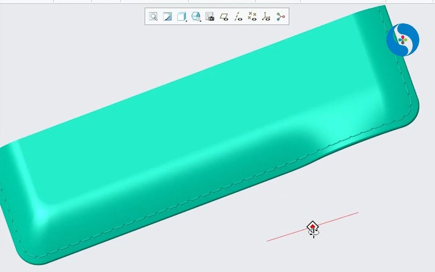Click the colored connected-nodes icon in toolbar
Image resolution: width=435 pixels, height=272 pixels.
(x=280, y=17)
